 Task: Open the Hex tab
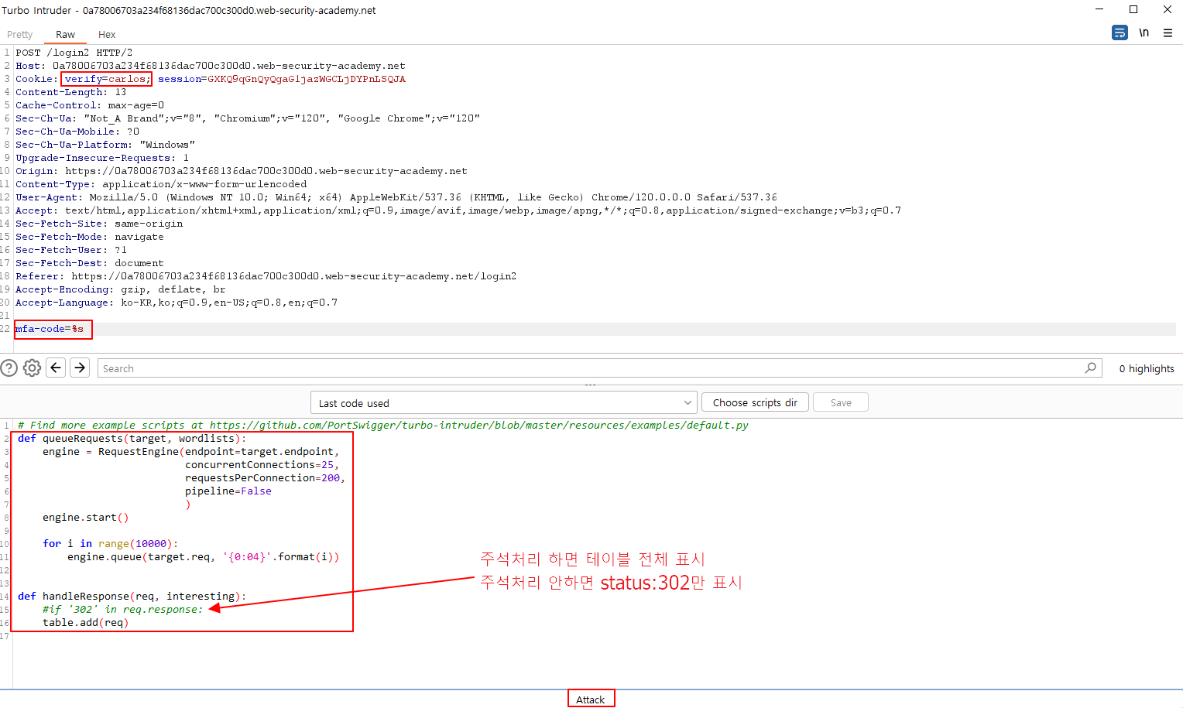click(x=107, y=35)
